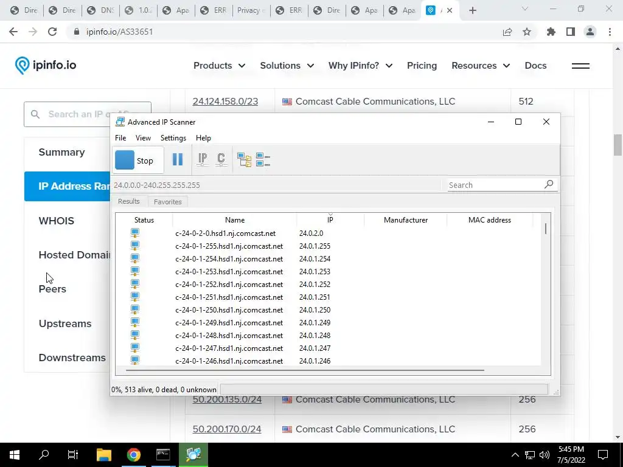Click the scan progress bar
The image size is (623, 467).
[384, 389]
